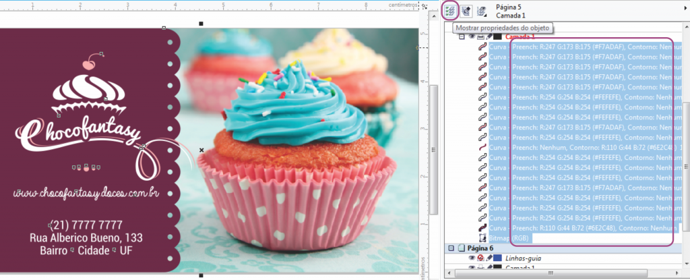The height and width of the screenshot is (280, 690).
Task: Click dark maroon curve icon of #6E2C48 fill
Action: tap(482, 228)
